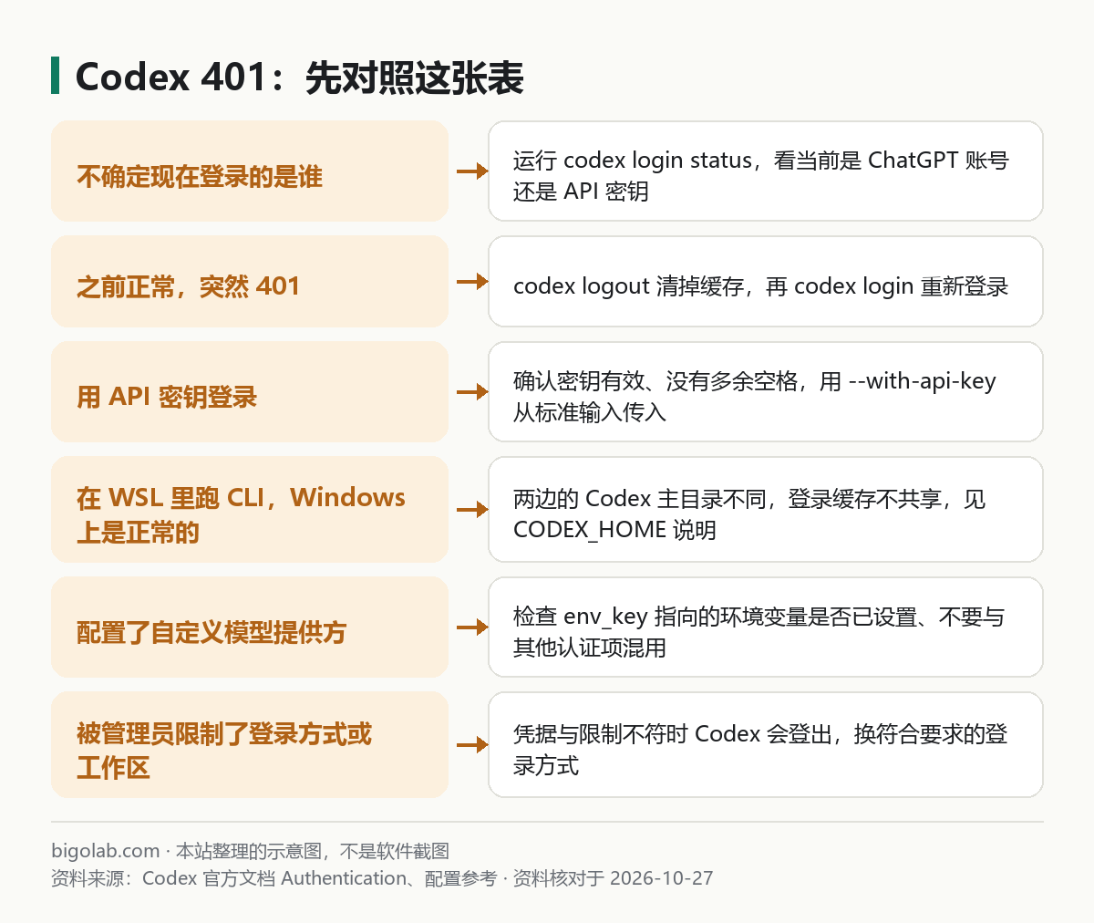The height and width of the screenshot is (923, 1094).
Task: Click the "检查 env_key" answer box
Action: coord(766,627)
